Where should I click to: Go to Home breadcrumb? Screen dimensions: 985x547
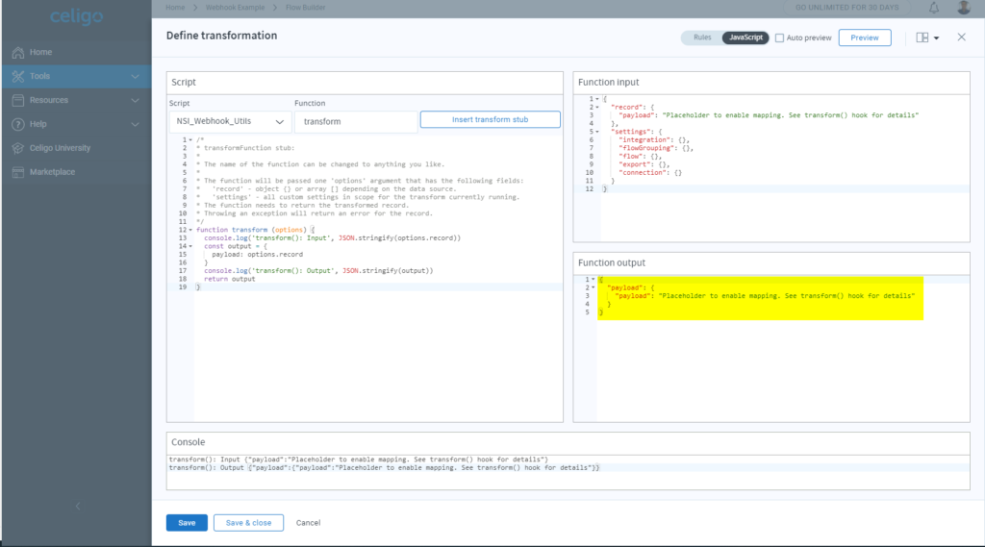175,8
